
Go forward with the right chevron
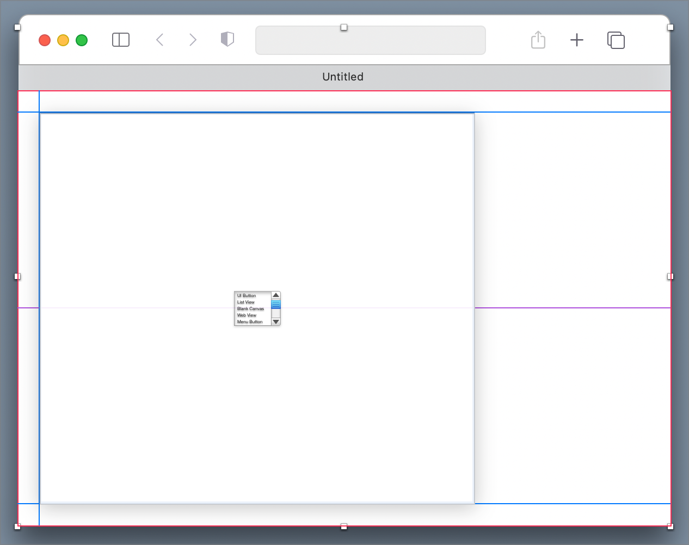(193, 40)
